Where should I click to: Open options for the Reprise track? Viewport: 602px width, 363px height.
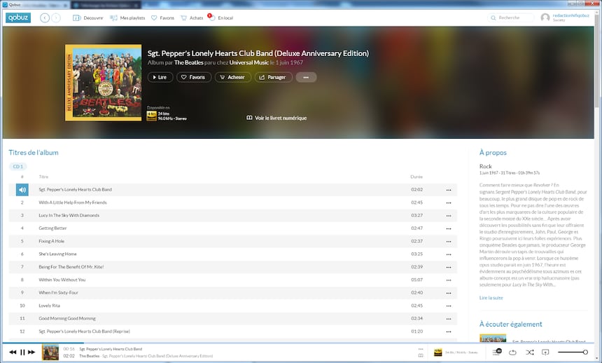click(x=449, y=332)
